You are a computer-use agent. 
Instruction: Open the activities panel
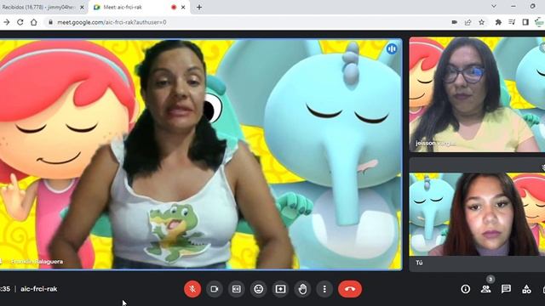click(x=526, y=289)
